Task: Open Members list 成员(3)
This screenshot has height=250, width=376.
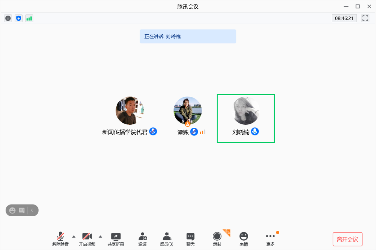Action: point(167,239)
